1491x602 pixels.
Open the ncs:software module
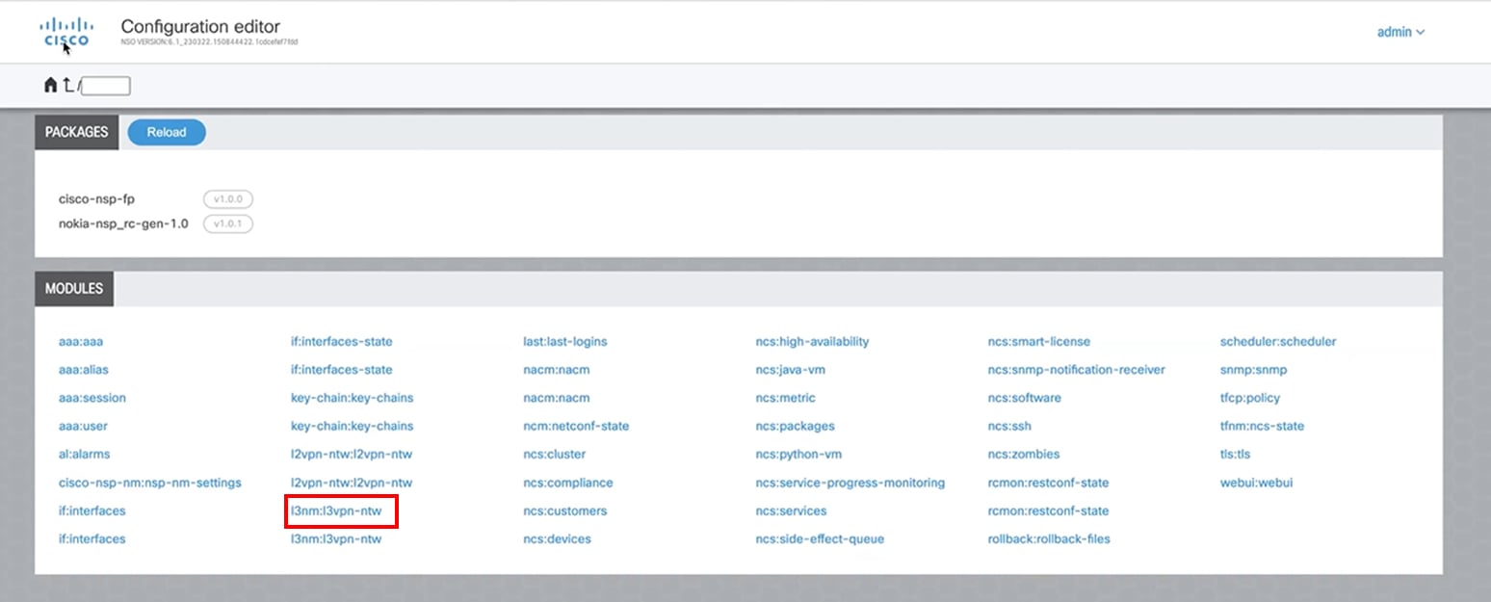(1024, 398)
